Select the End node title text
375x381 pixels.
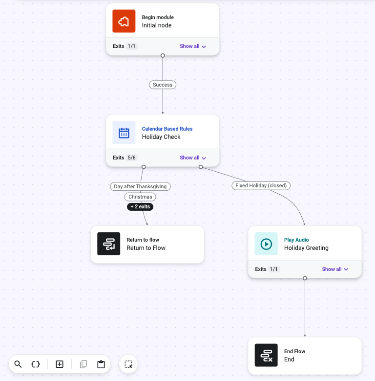(x=289, y=359)
